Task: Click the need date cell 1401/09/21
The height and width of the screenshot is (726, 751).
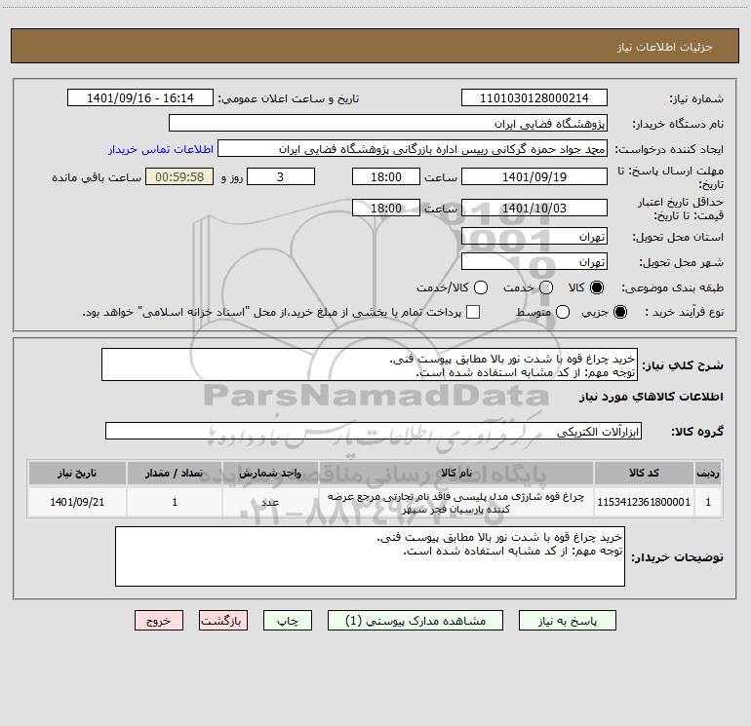Action: pos(77,502)
